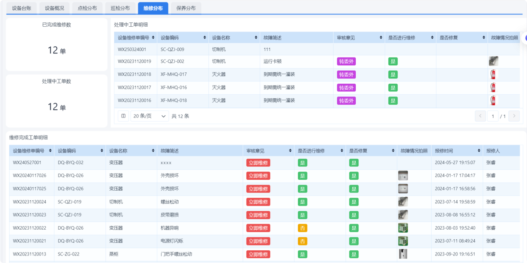Click sort icon on 是否修复 in 维修完成工单明细 table

click(392, 151)
